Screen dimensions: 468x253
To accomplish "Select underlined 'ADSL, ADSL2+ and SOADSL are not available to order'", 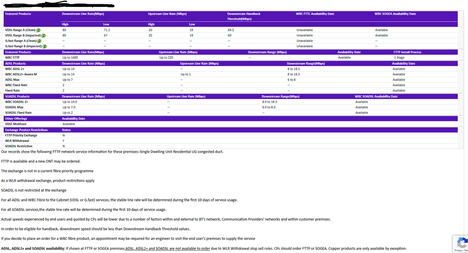I will (168, 248).
